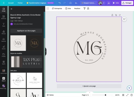This screenshot has height=97, width=134.
Task: Click Appliquer aux deux pages
Action: tap(26, 31)
